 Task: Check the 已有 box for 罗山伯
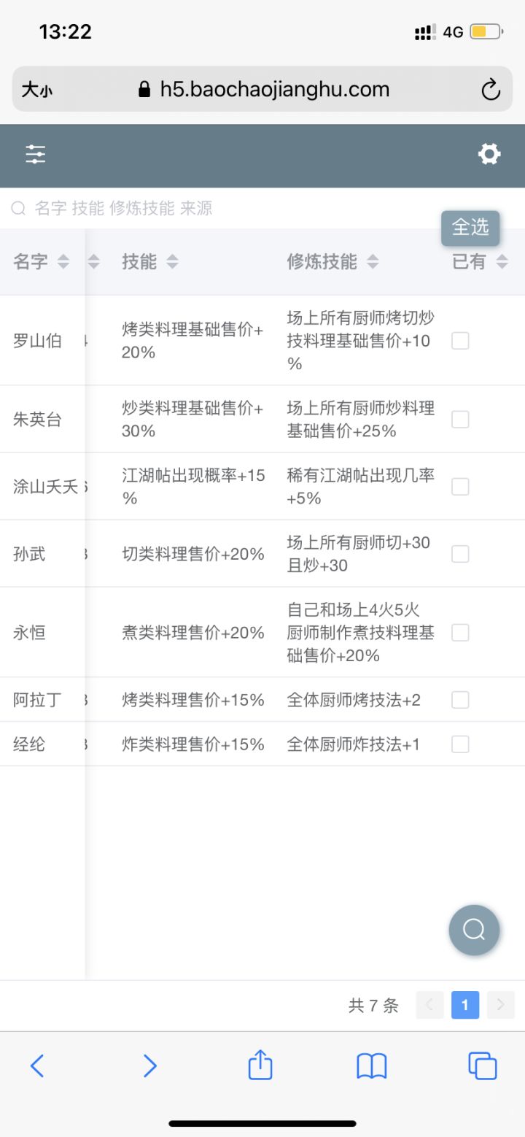tap(460, 341)
